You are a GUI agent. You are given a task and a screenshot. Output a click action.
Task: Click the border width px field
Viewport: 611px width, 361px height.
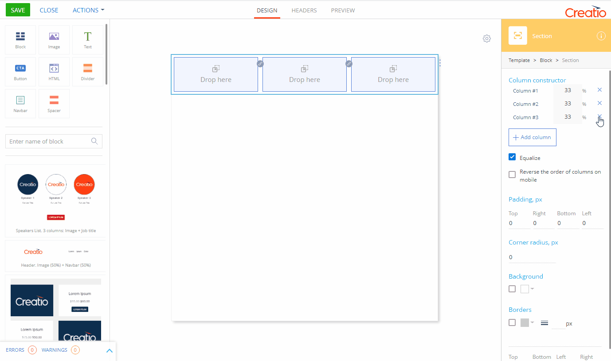coord(558,323)
